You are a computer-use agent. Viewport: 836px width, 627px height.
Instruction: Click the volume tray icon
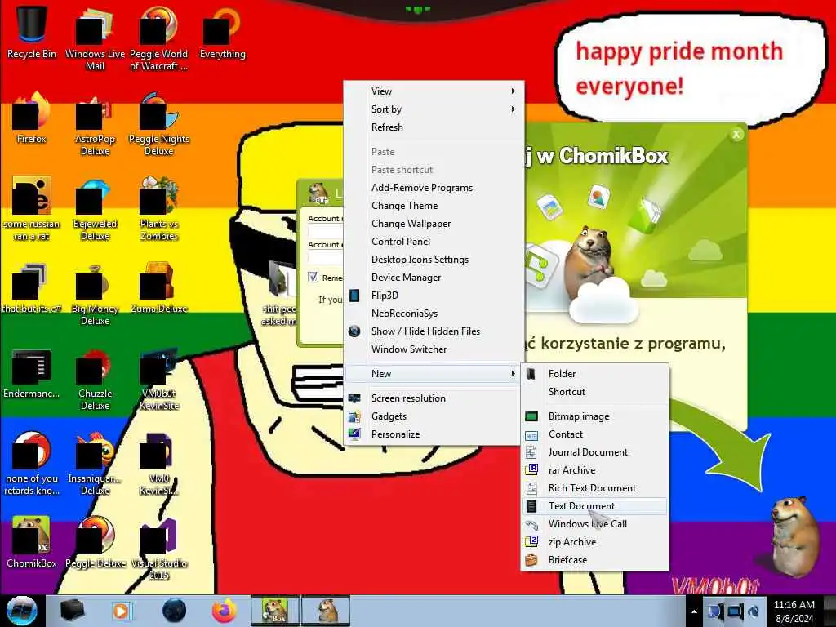(x=754, y=611)
